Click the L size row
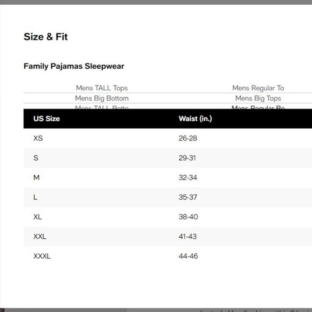Screen dimensions: 312x312 tap(168, 197)
